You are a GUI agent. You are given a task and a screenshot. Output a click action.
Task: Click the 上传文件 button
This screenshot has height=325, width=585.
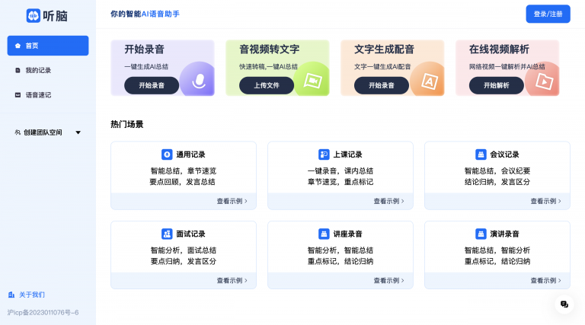click(267, 85)
